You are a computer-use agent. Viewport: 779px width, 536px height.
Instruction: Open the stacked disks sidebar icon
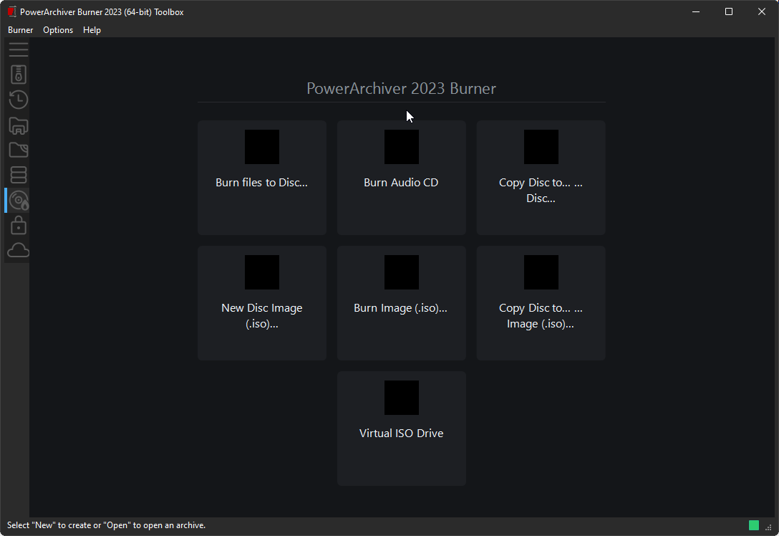[19, 175]
